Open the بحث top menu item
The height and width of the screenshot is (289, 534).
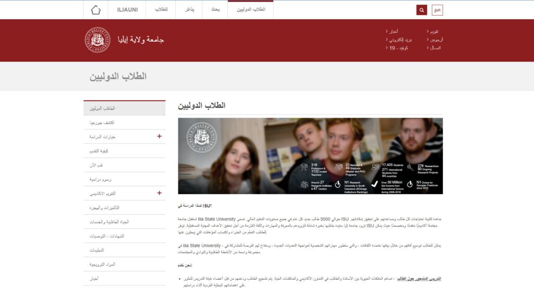pos(215,10)
